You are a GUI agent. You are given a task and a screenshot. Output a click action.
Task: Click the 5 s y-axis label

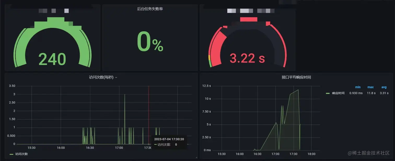coord(209,124)
